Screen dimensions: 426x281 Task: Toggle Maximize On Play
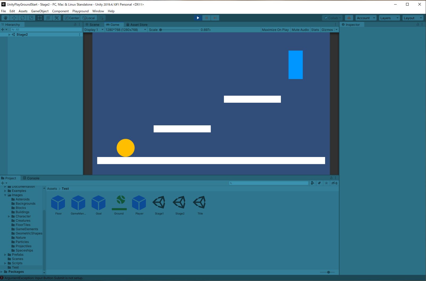(275, 30)
